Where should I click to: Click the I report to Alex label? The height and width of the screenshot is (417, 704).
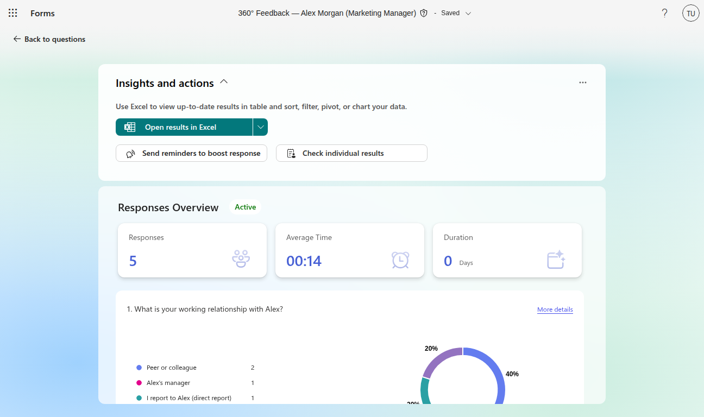pyautogui.click(x=189, y=398)
